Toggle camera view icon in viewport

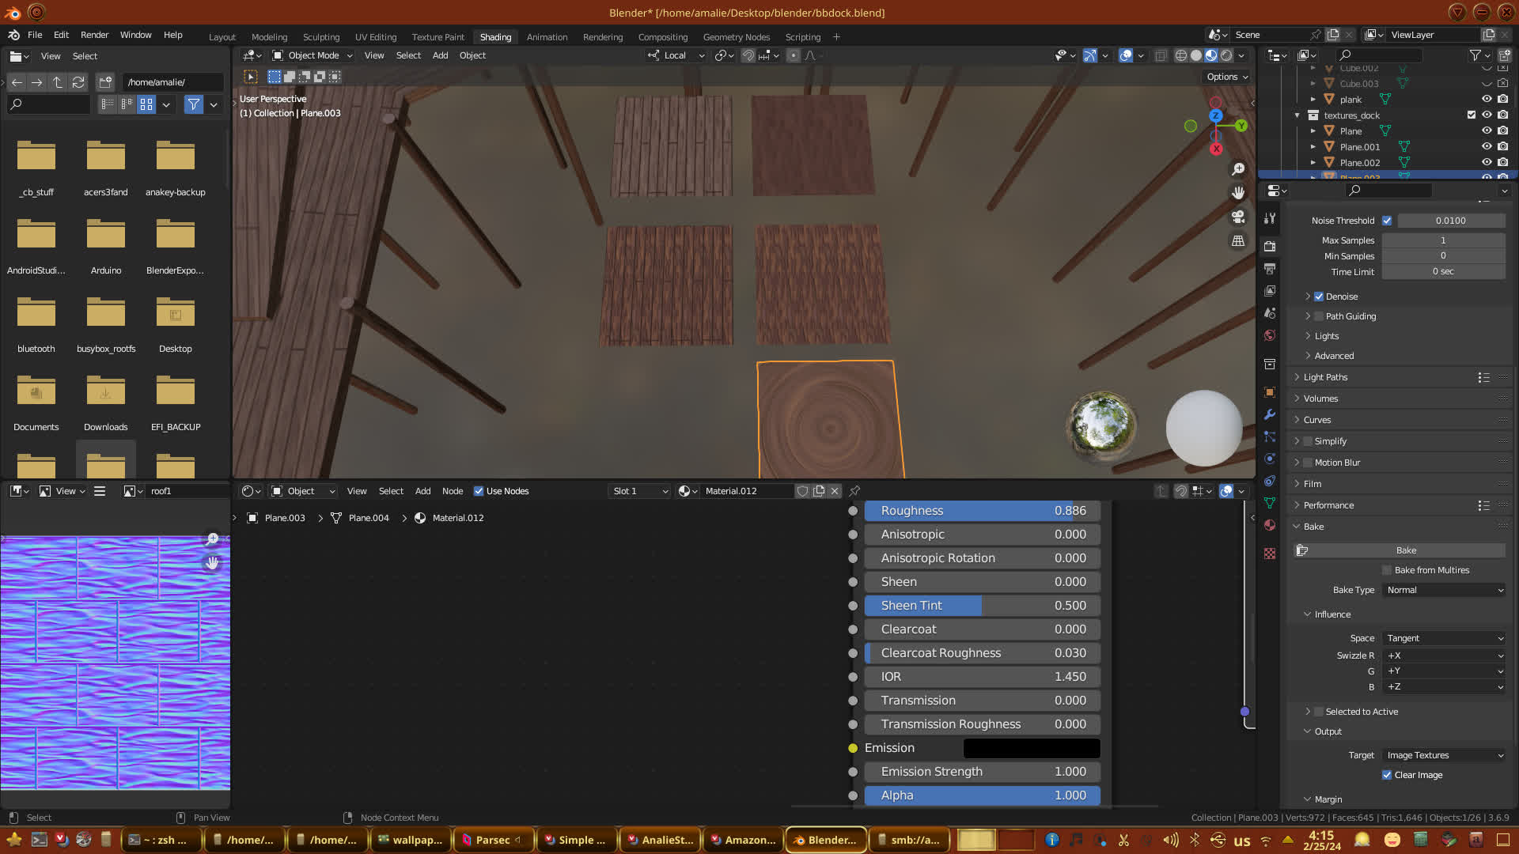(1238, 217)
